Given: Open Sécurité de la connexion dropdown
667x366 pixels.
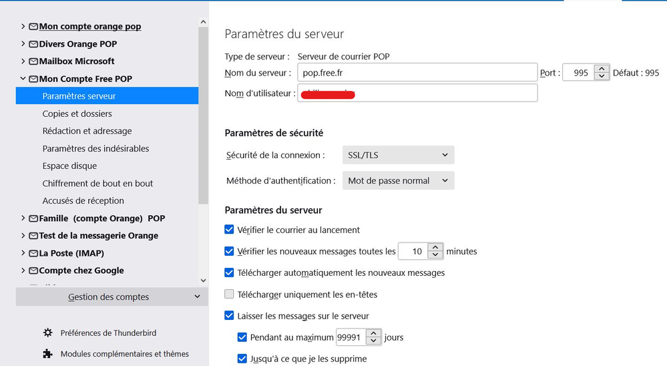Looking at the screenshot, I should pos(398,155).
